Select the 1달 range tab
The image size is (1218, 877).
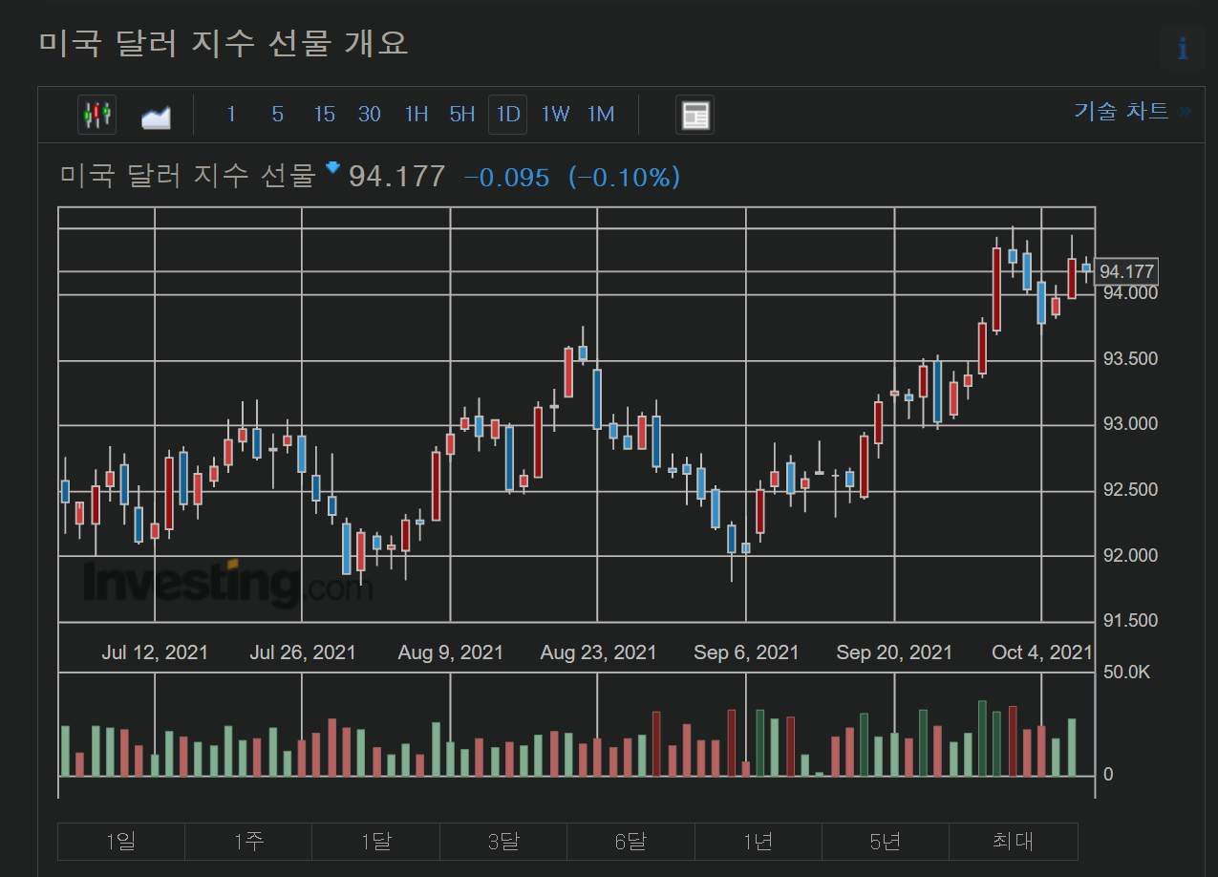[x=375, y=842]
